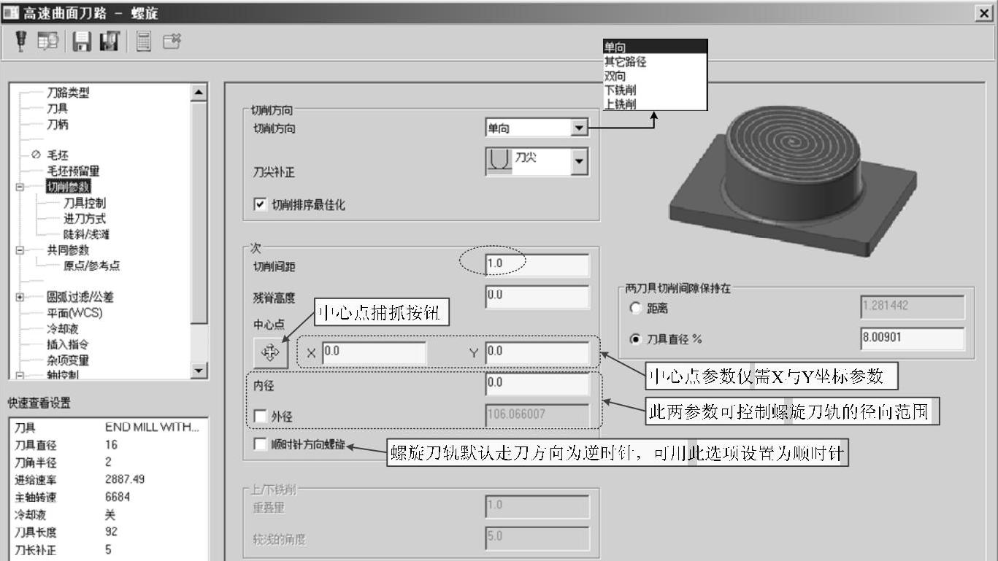The width and height of the screenshot is (998, 561).
Task: Click the spiral toolpath preview image
Action: pyautogui.click(x=792, y=181)
